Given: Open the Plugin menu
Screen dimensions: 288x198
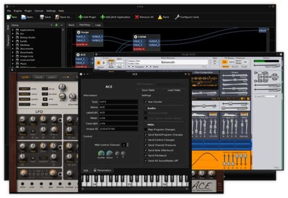Looking at the screenshot, I should pyautogui.click(x=28, y=11).
